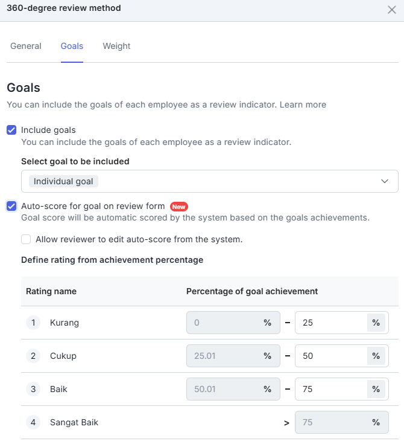The width and height of the screenshot is (404, 441).
Task: Uncheck the Include goals checkbox
Action: coord(11,130)
